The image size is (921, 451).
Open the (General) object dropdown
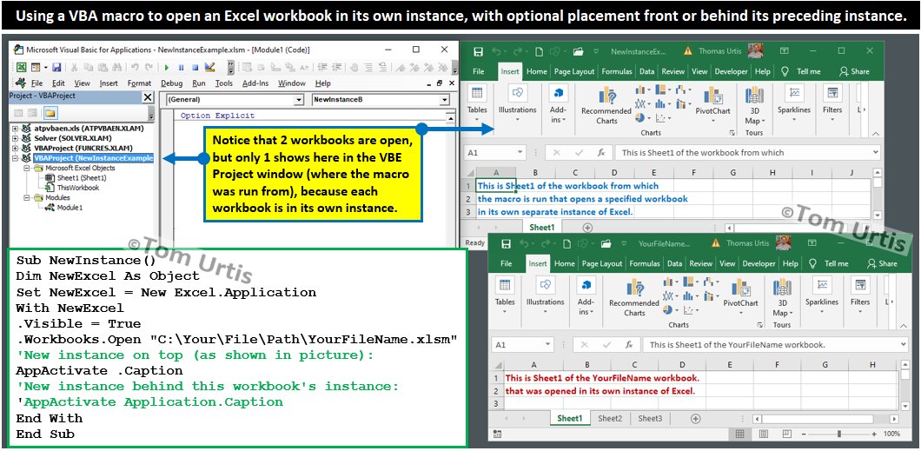click(299, 100)
